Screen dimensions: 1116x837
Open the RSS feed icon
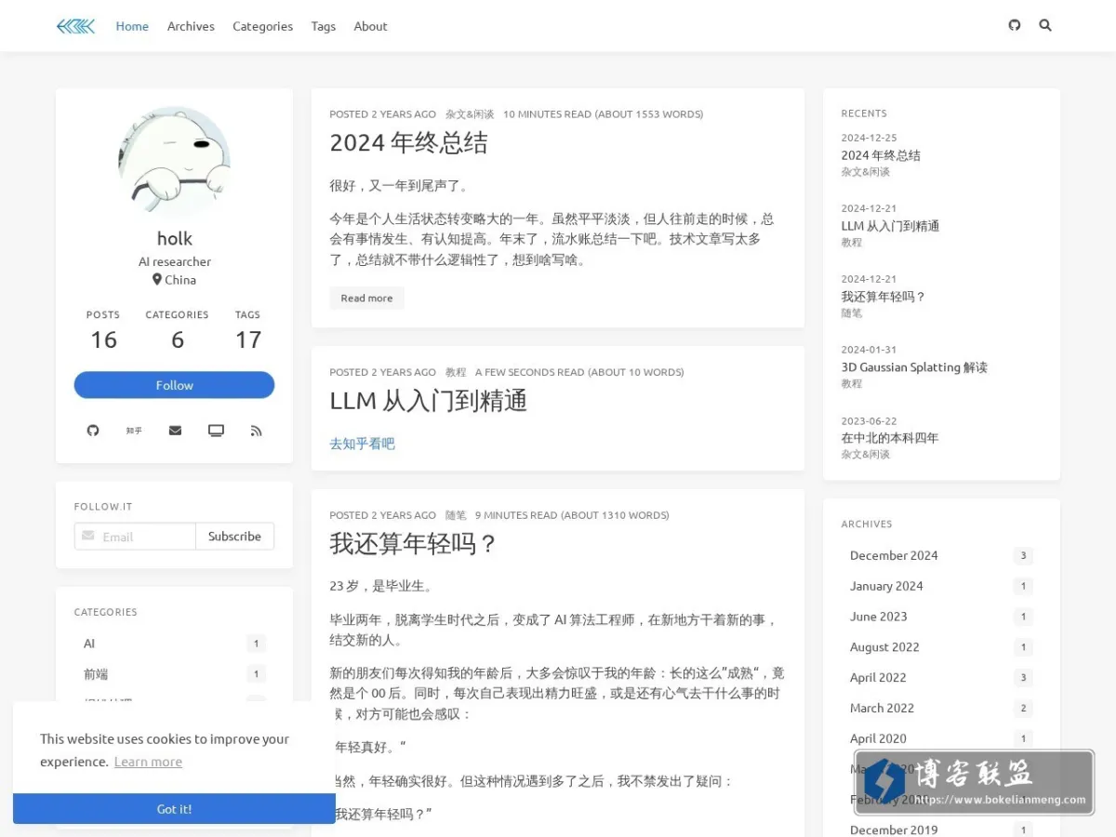click(257, 431)
